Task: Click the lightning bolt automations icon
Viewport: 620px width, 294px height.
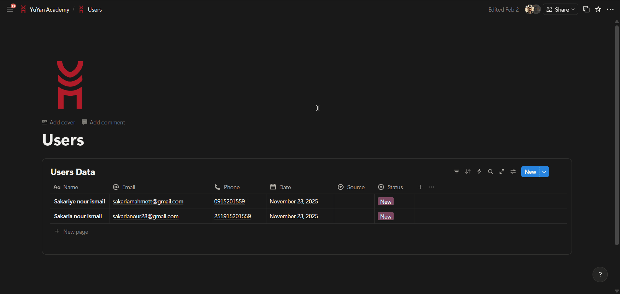Action: point(479,171)
